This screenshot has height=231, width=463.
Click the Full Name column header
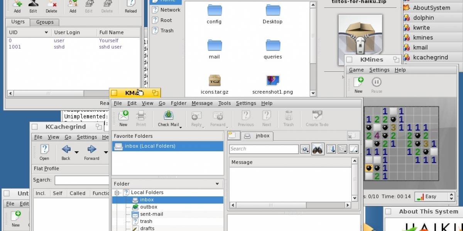pos(118,32)
